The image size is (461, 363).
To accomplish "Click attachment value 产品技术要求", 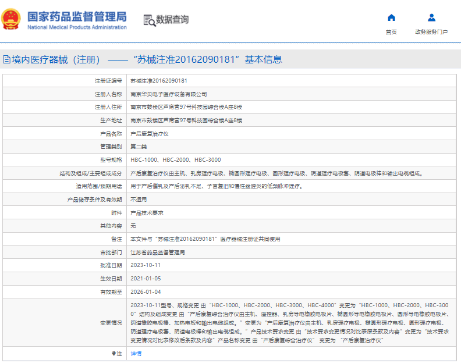I will [x=147, y=213].
